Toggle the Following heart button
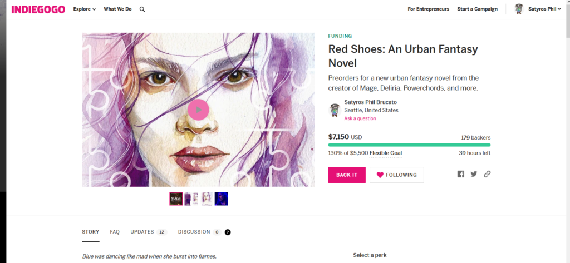Viewport: 570px width, 263px height. click(396, 175)
